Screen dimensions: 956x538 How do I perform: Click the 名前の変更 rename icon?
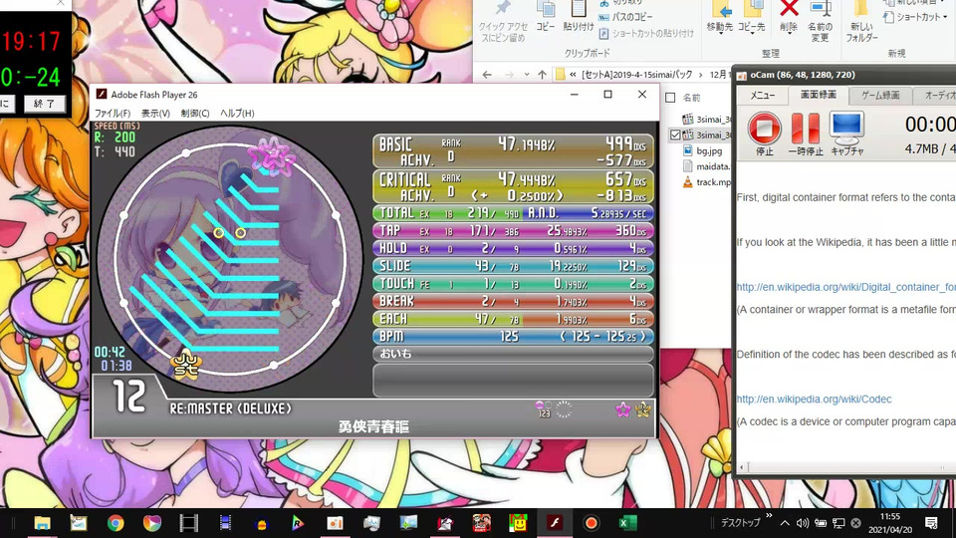(820, 22)
